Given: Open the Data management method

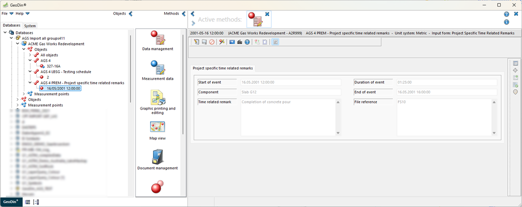Looking at the screenshot, I should (157, 40).
